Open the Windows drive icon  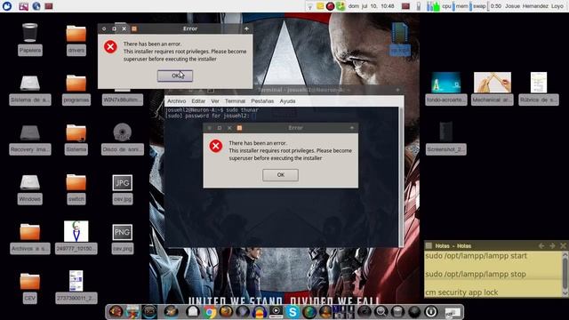pyautogui.click(x=29, y=182)
